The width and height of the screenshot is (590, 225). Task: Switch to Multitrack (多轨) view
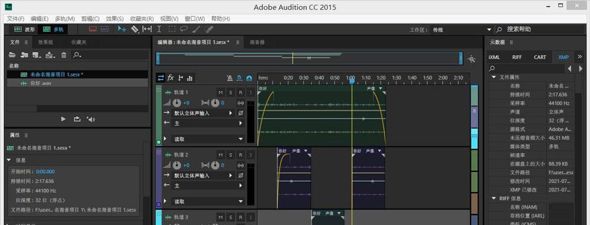54,29
